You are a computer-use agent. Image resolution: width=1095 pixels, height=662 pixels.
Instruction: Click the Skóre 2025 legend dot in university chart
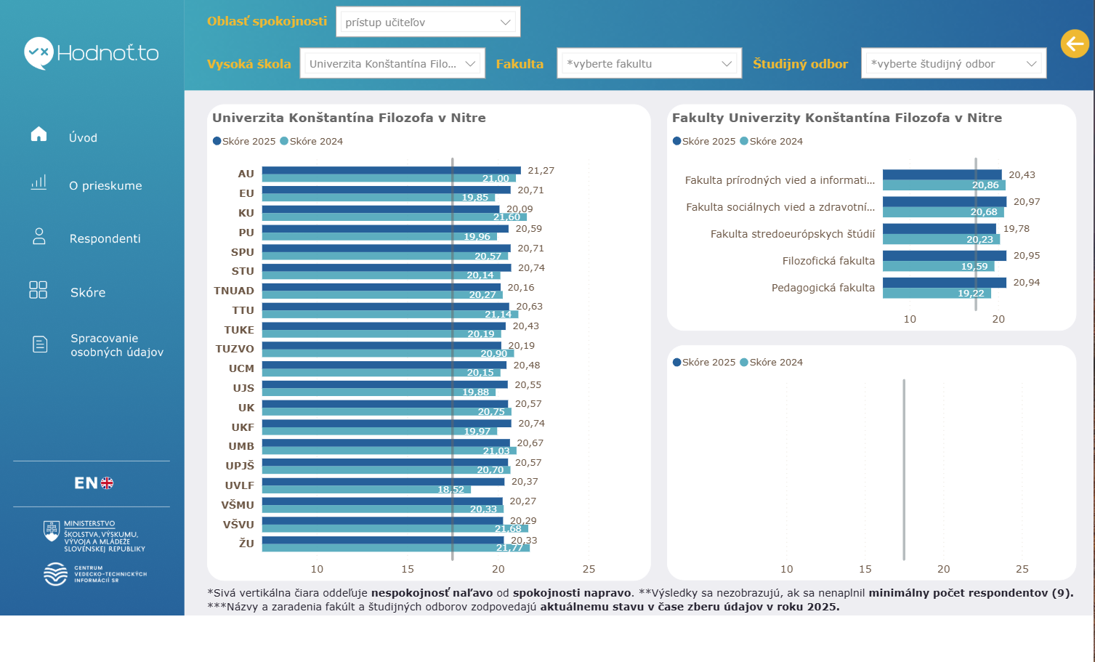click(x=217, y=141)
